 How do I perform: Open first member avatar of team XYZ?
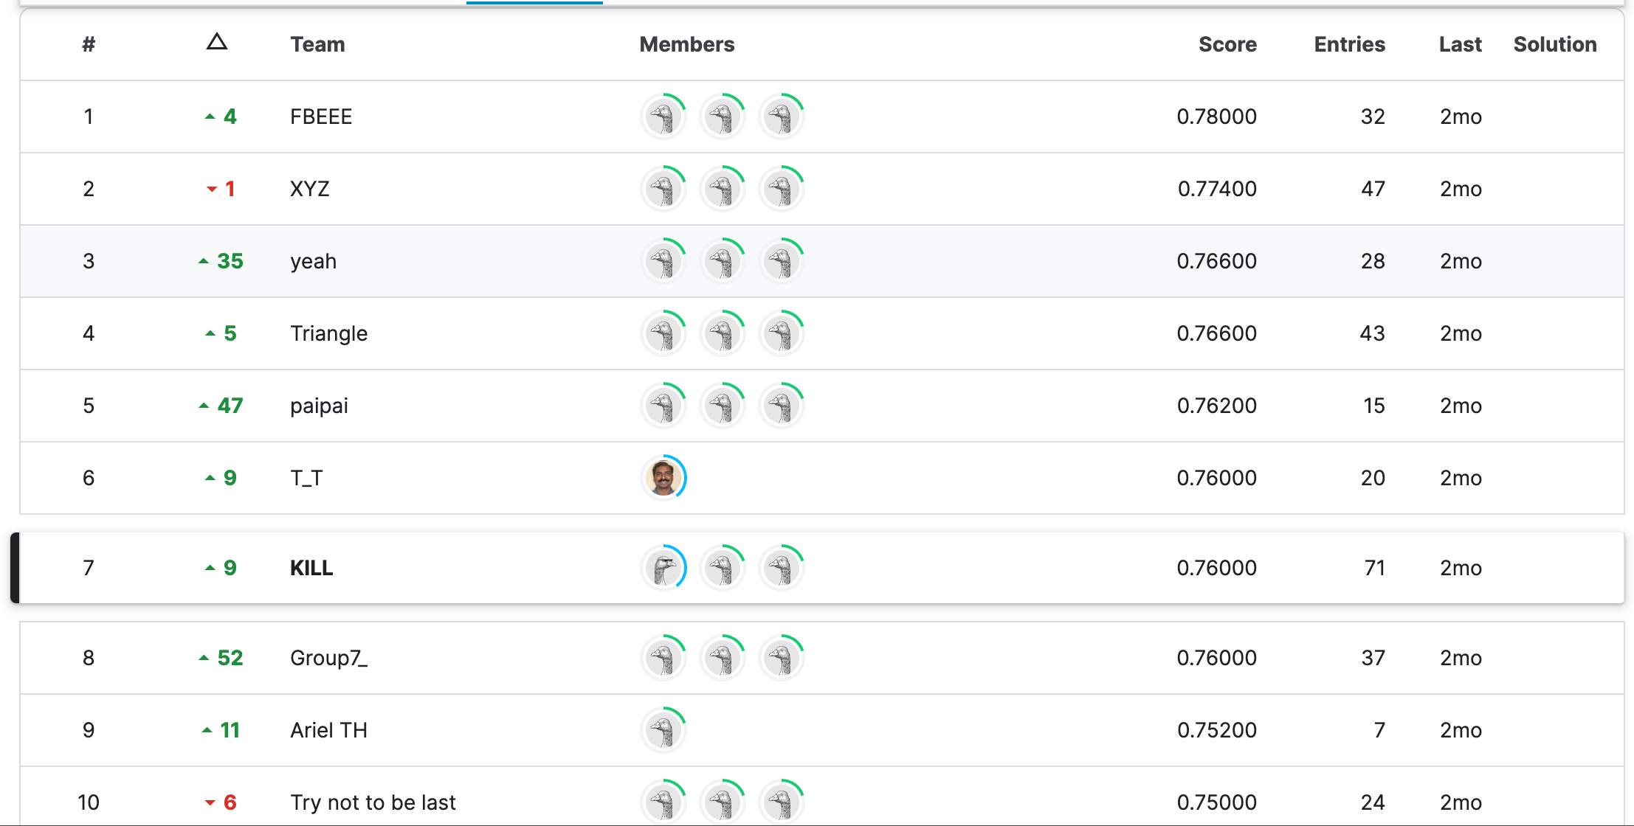[x=663, y=189]
